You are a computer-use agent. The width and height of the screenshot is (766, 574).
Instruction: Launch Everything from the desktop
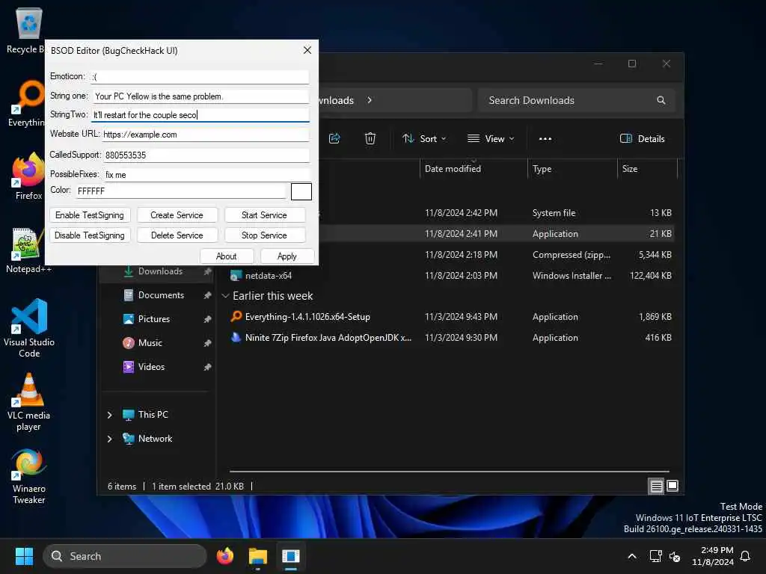click(28, 103)
